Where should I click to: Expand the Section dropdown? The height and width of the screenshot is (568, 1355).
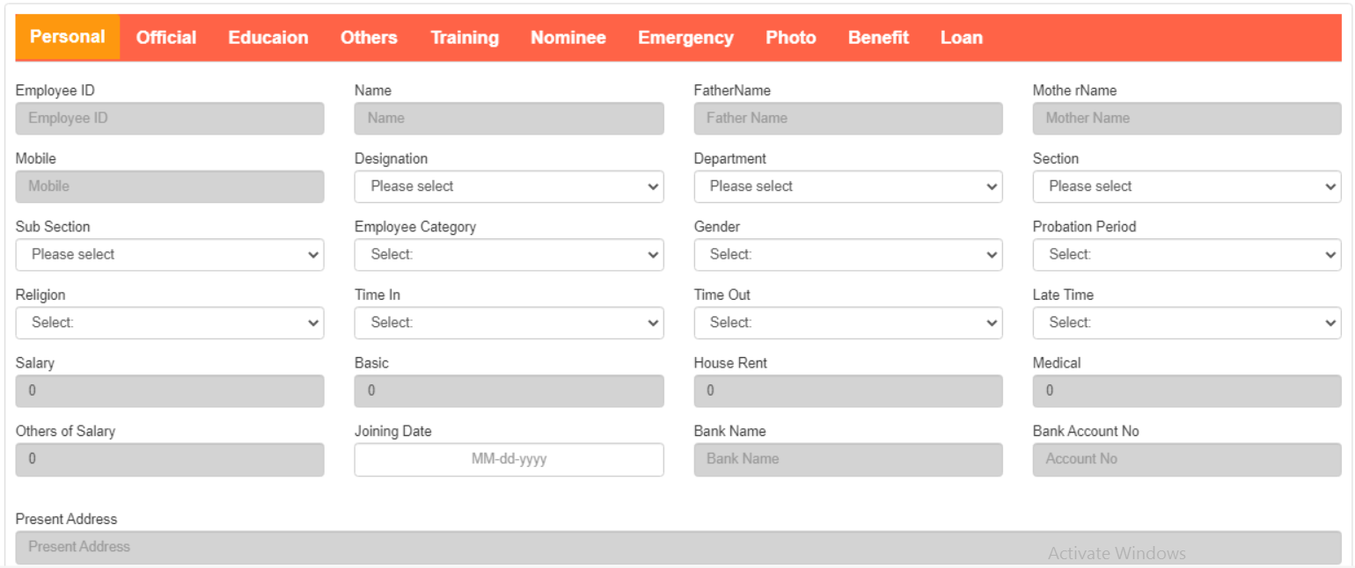1186,186
